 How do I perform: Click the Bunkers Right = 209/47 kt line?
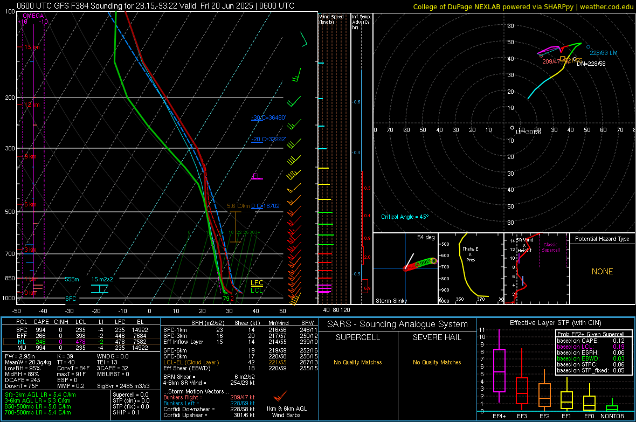[209, 397]
